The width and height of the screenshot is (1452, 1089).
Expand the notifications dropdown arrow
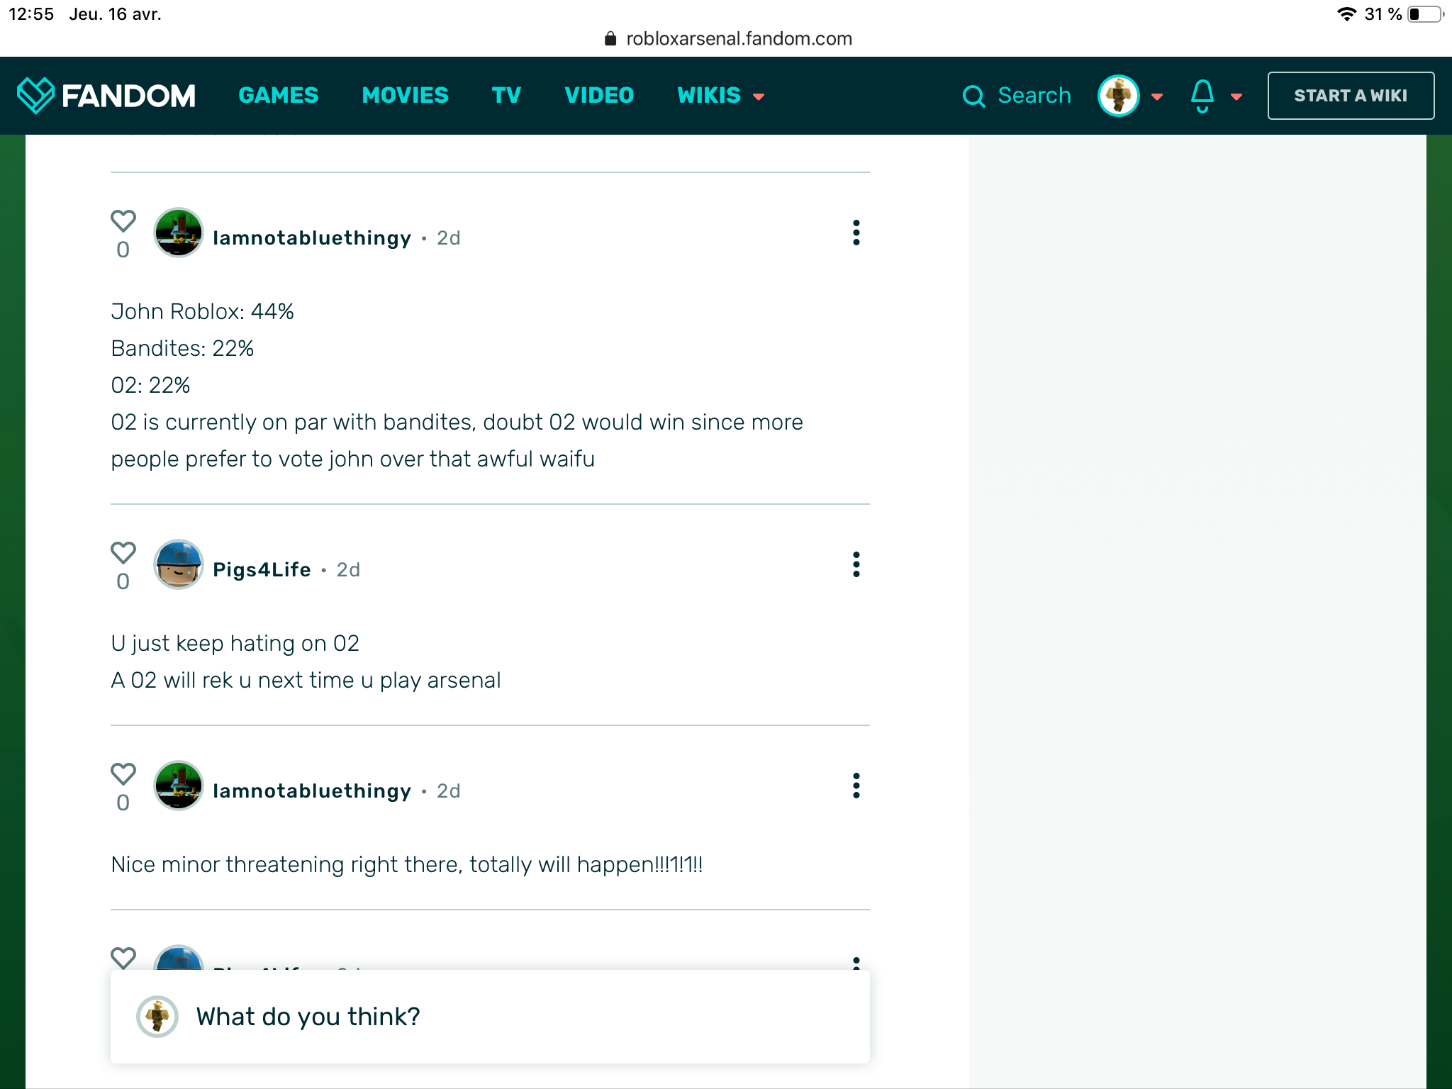pyautogui.click(x=1236, y=97)
